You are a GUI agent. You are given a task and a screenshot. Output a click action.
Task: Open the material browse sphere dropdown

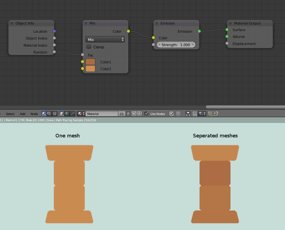(x=81, y=114)
